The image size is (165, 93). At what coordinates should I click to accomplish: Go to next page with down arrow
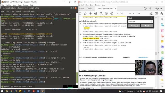click(112, 13)
